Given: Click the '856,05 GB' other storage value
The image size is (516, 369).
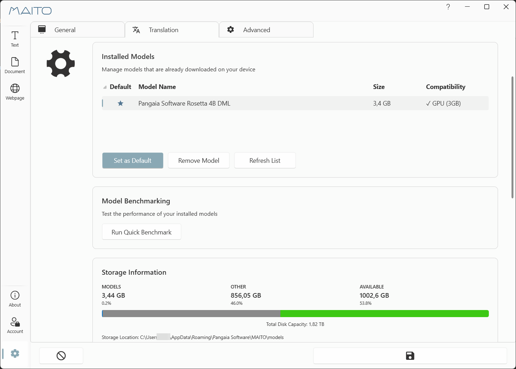Looking at the screenshot, I should coord(246,296).
